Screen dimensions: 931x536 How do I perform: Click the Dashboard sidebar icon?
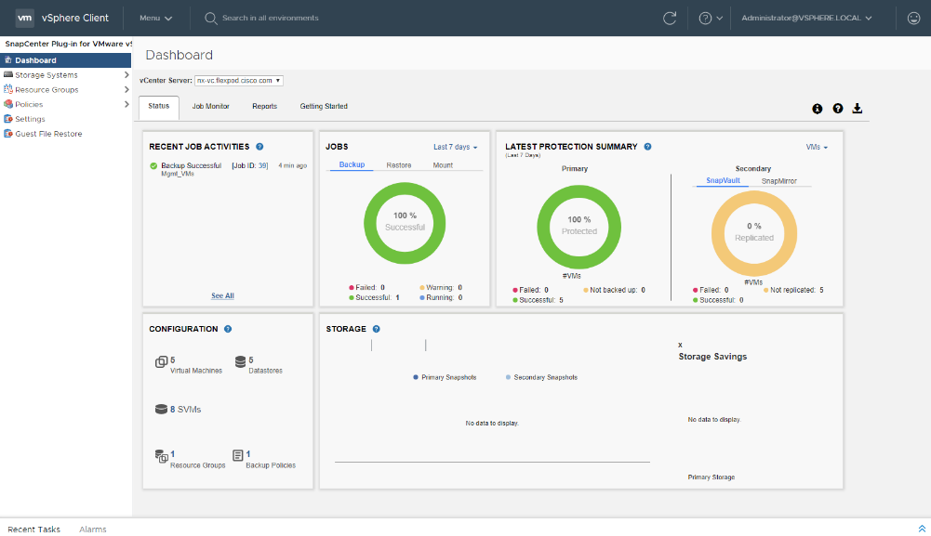point(8,59)
